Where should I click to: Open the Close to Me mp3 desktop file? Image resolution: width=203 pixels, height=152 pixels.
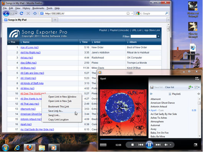[193, 30]
